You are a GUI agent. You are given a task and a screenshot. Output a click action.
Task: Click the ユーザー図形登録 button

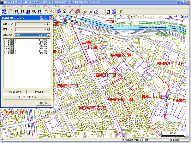[27, 97]
